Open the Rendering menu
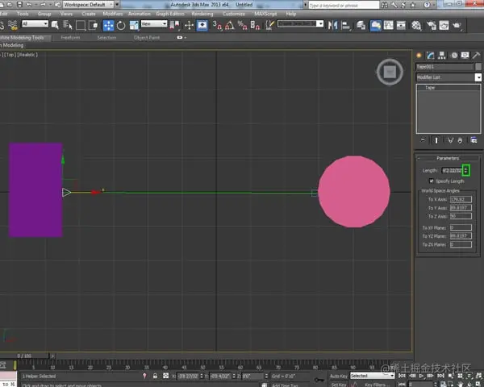 pos(202,14)
